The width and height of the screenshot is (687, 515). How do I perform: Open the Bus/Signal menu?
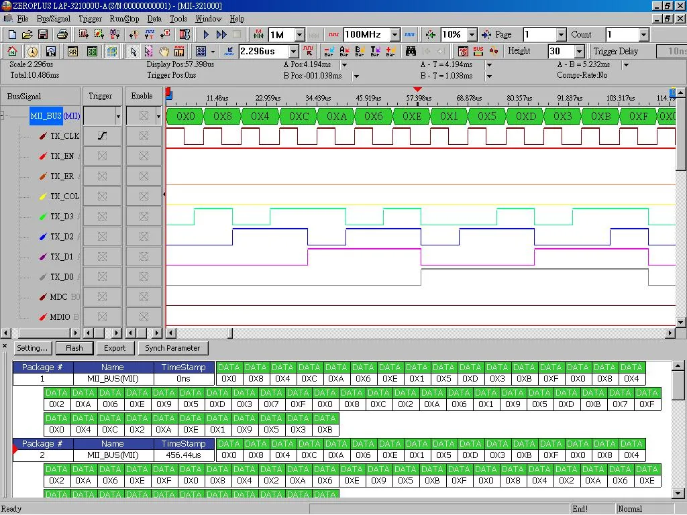[54, 19]
